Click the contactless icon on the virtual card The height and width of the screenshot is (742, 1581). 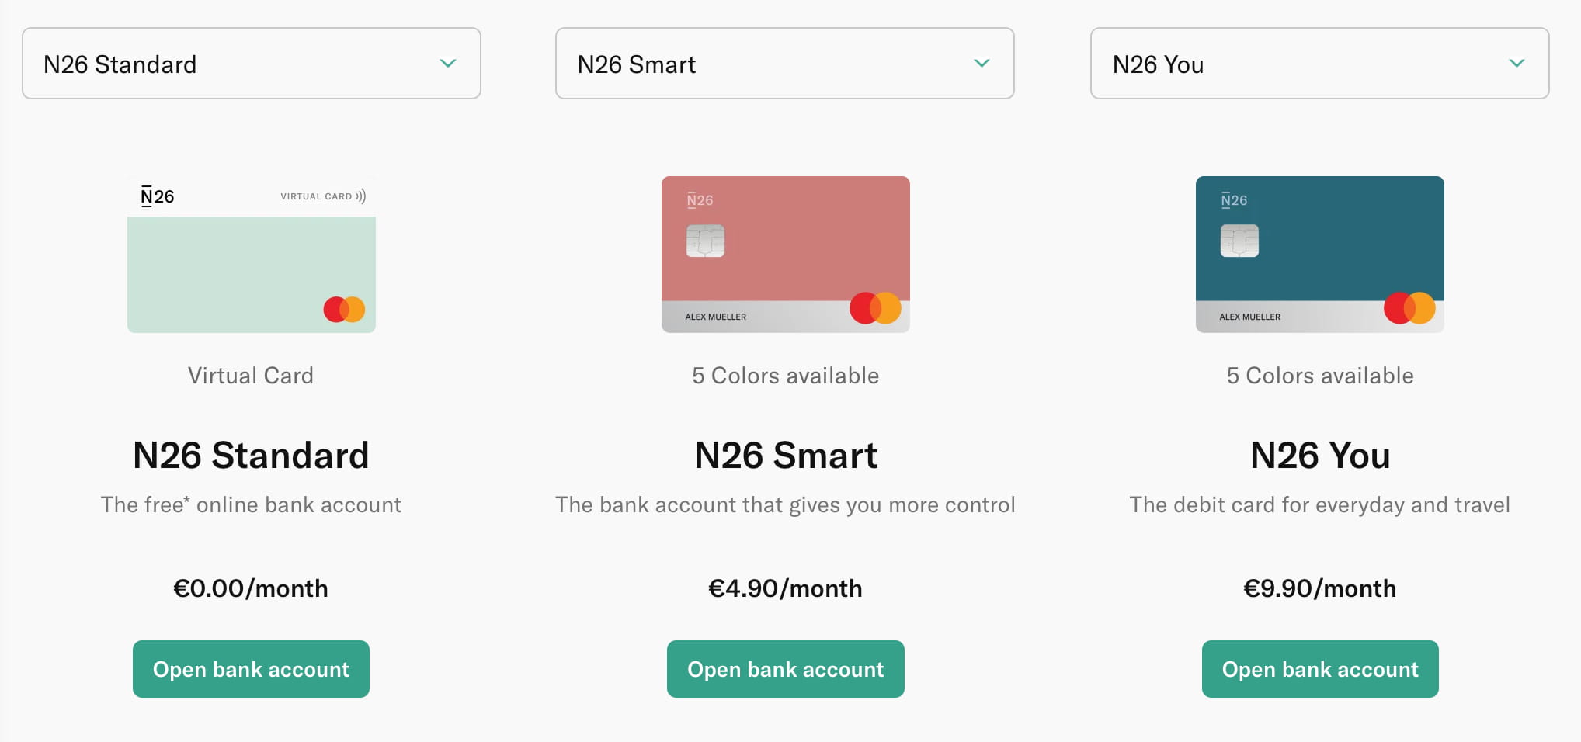pos(361,196)
